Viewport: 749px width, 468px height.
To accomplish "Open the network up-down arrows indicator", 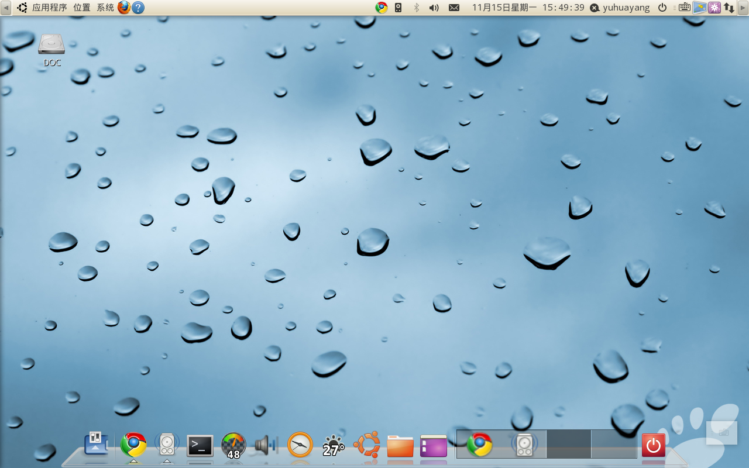I will [729, 8].
